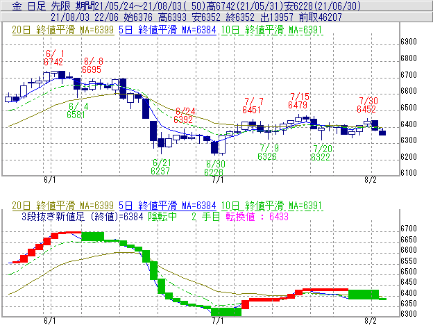The height and width of the screenshot is (330, 433).
Task: Click the 6650 axis label in lower chart
Action: 409,240
